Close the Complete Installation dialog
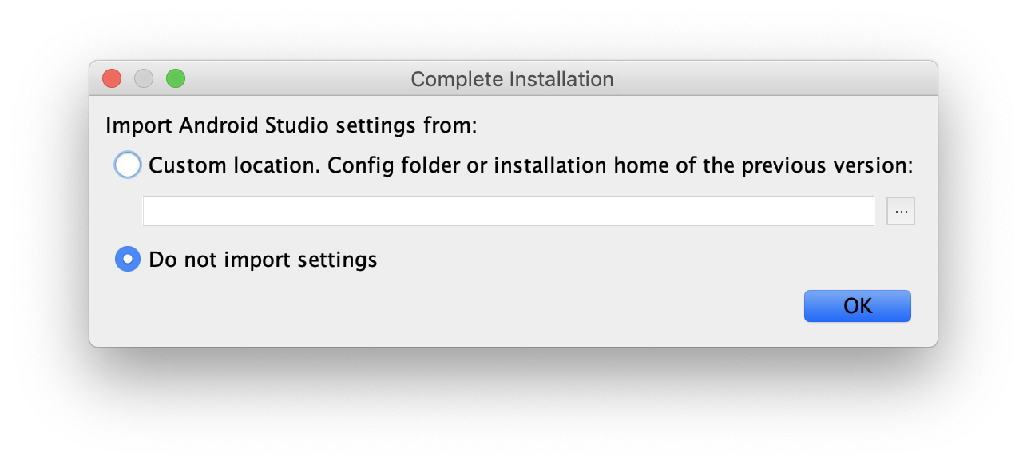 112,78
